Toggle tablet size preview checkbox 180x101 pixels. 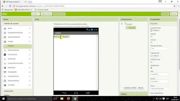pyautogui.click(x=54, y=26)
